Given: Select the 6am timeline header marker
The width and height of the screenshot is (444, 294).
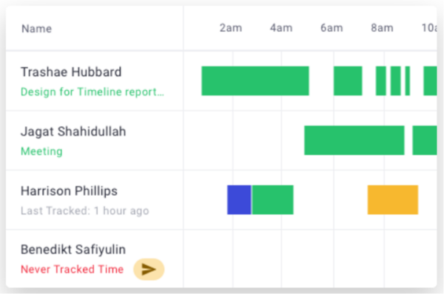Looking at the screenshot, I should 332,28.
